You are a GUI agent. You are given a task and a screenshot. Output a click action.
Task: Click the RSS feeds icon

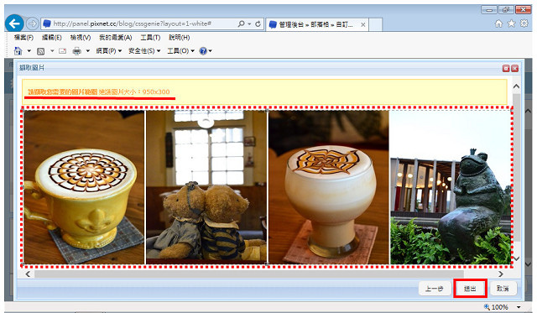(41, 51)
